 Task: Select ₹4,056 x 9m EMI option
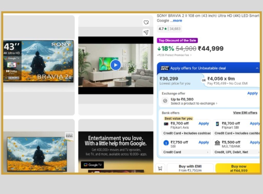point(231,81)
